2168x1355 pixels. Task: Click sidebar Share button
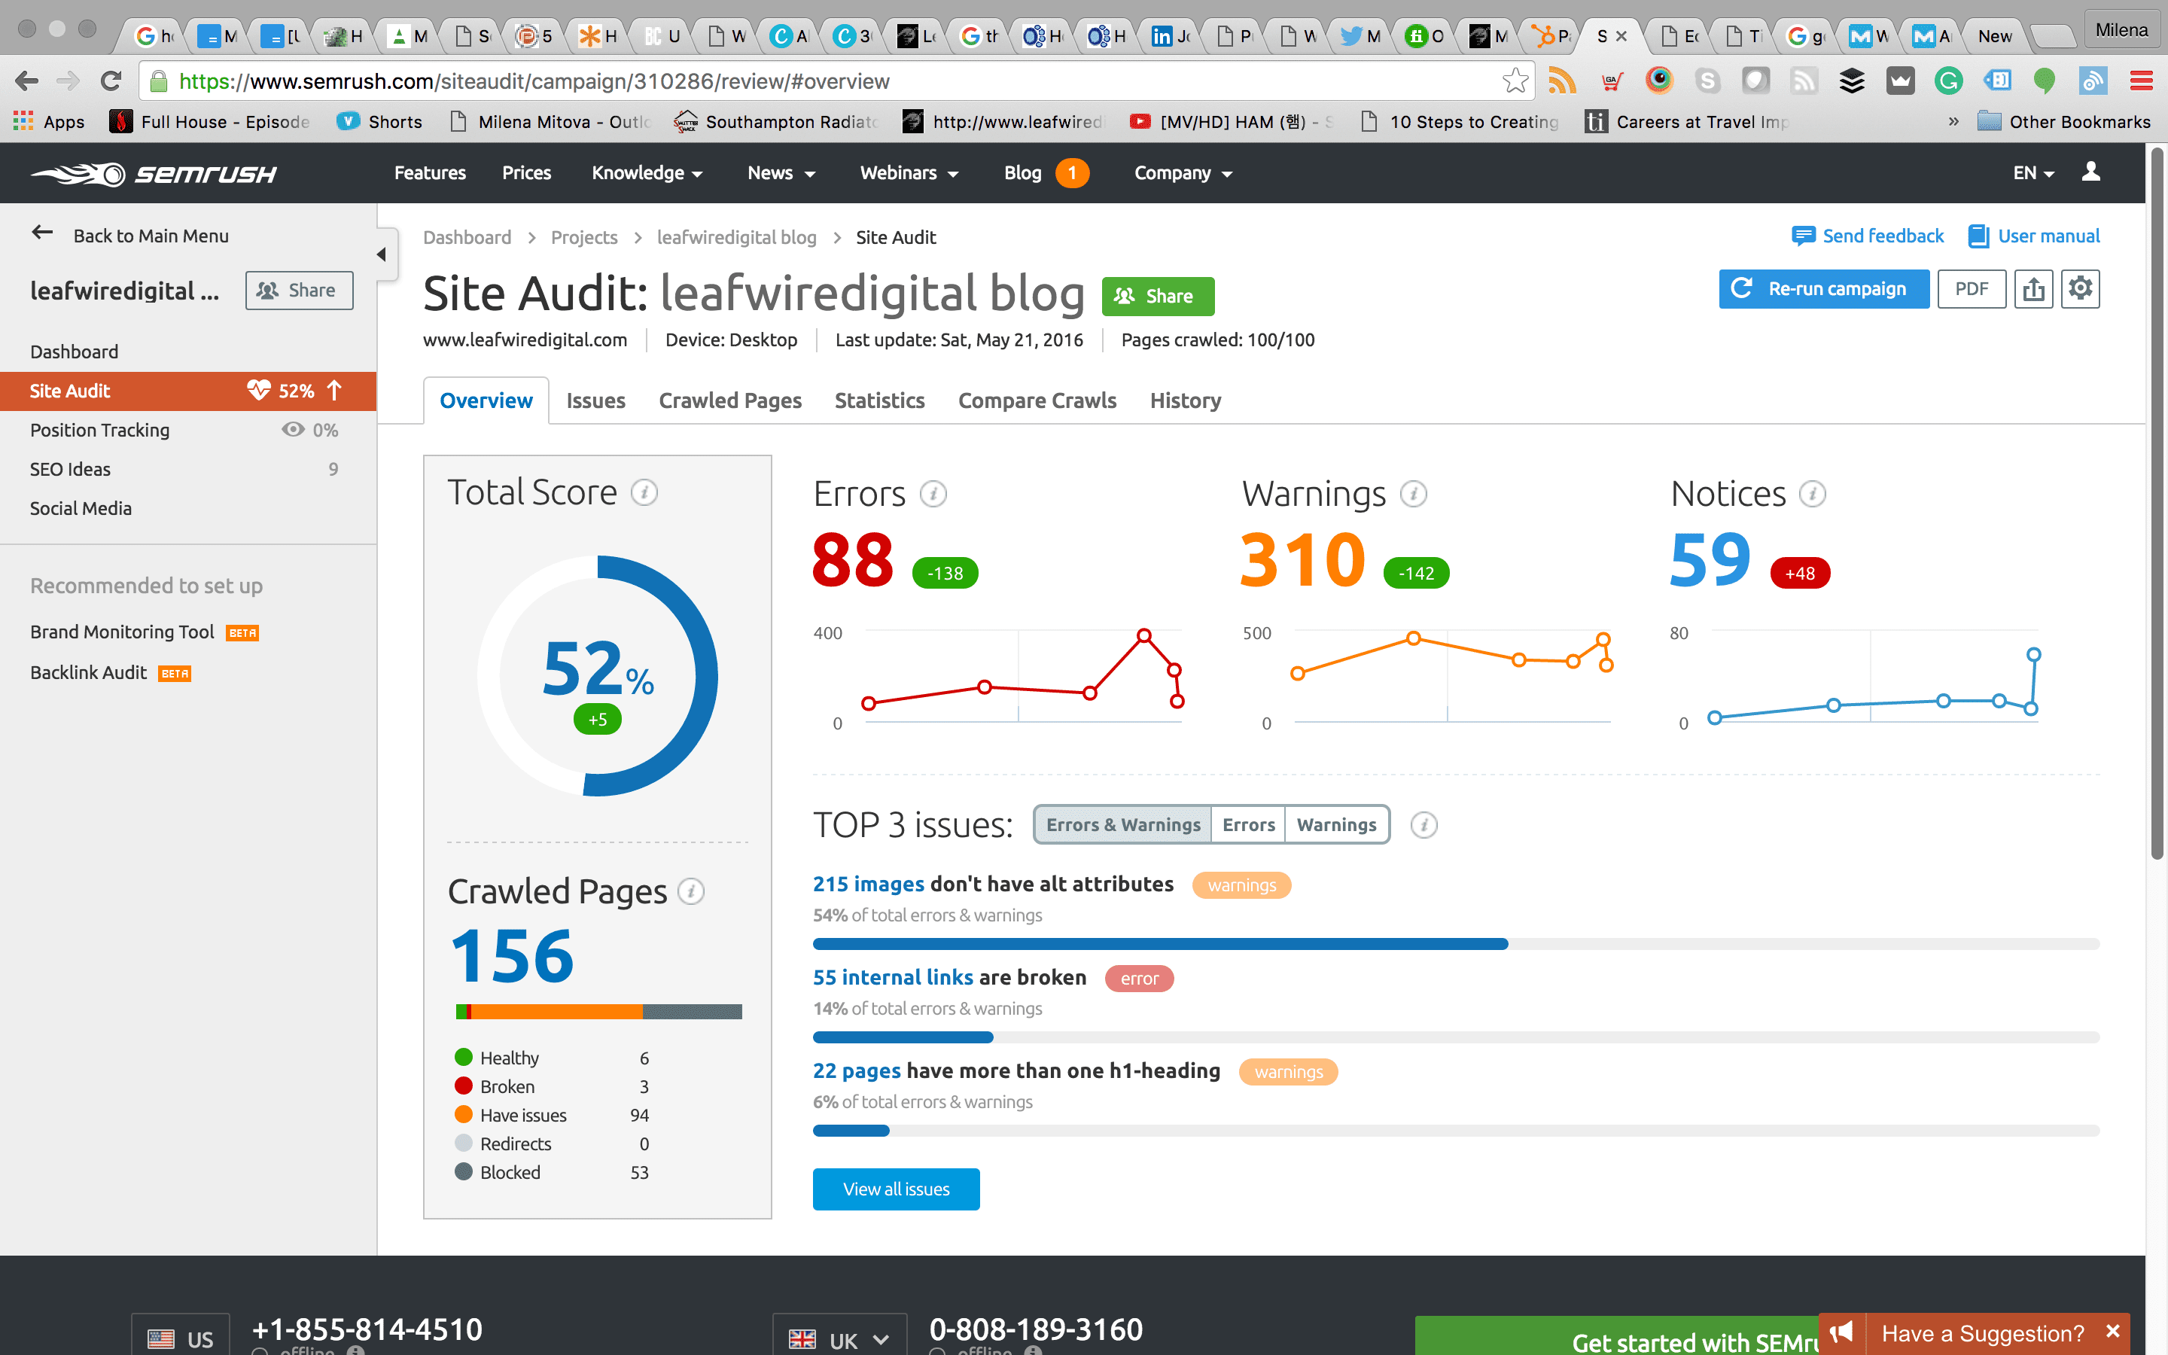[299, 291]
